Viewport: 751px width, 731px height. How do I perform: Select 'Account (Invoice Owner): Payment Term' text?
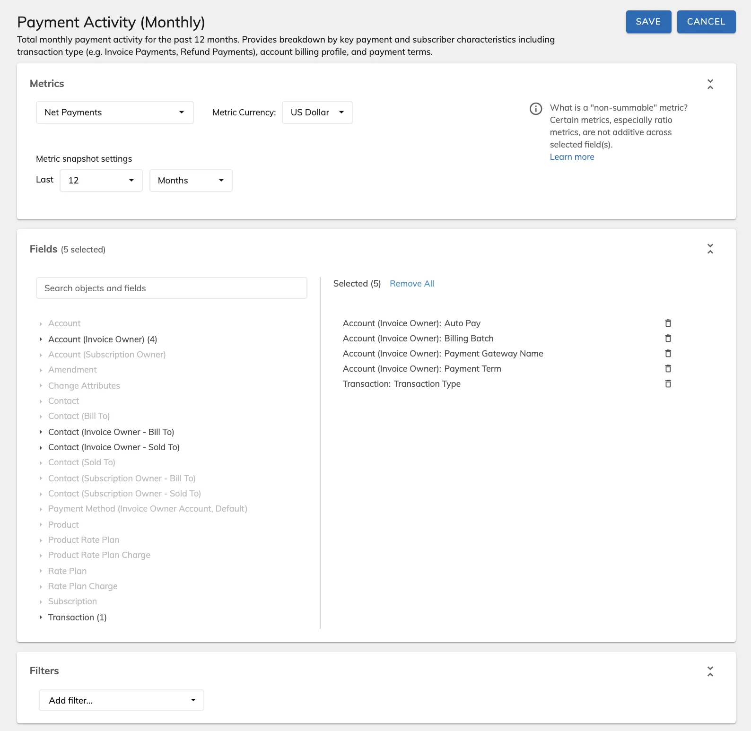(x=422, y=369)
